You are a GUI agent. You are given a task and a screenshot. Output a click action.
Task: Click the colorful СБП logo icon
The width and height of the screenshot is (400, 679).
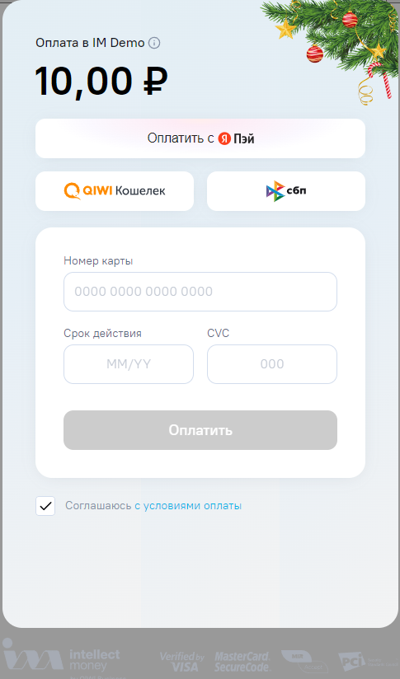click(x=275, y=191)
